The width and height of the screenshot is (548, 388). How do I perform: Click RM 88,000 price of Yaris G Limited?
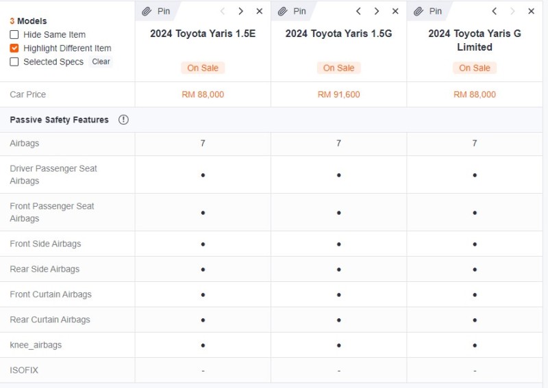click(475, 94)
